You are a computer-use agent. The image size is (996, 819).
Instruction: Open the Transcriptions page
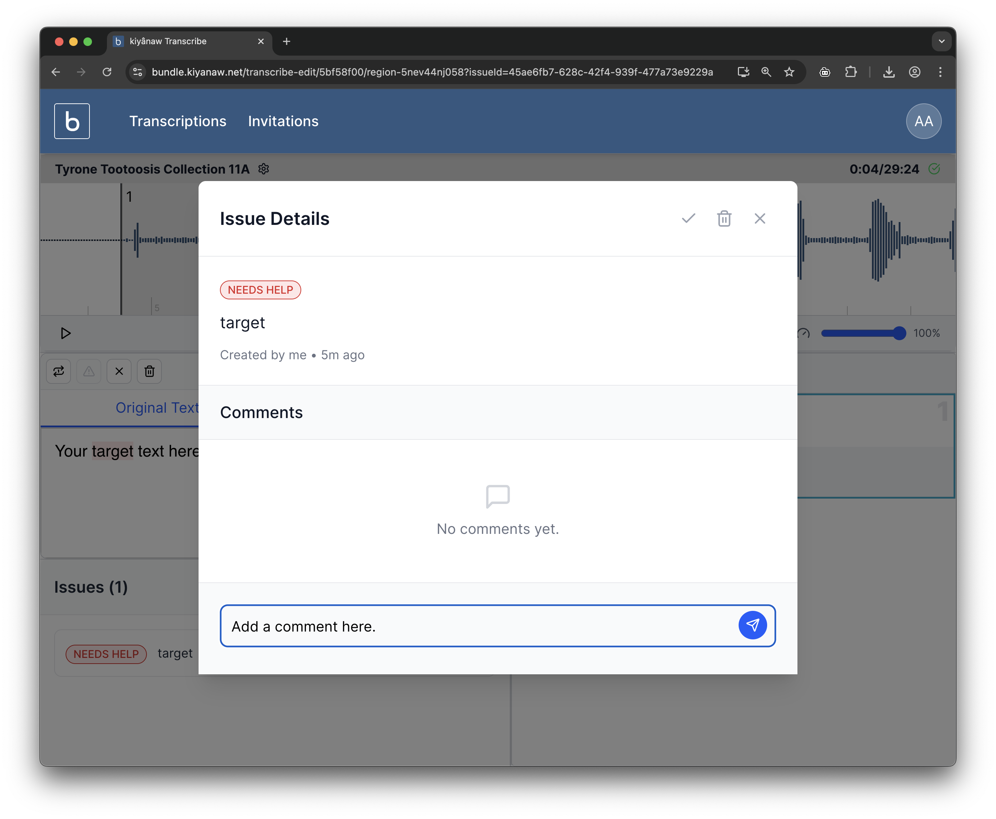click(x=178, y=121)
